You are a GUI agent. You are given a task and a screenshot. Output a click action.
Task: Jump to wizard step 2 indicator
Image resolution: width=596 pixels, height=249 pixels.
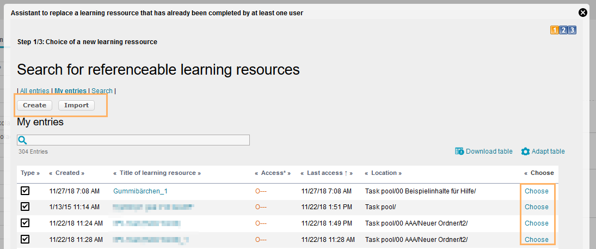click(563, 30)
